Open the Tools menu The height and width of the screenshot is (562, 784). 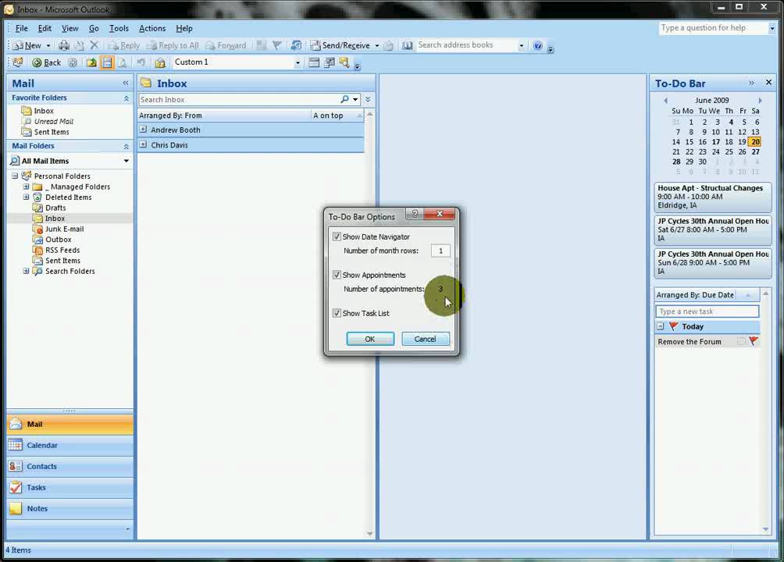[119, 29]
